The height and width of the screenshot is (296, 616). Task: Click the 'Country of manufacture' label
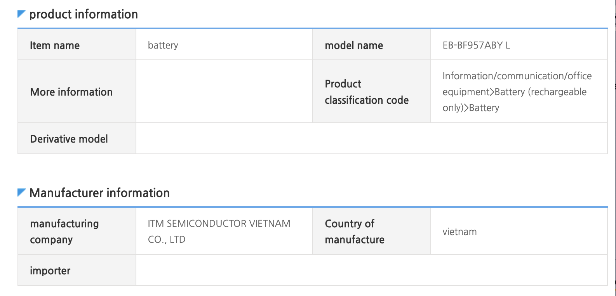click(354, 232)
